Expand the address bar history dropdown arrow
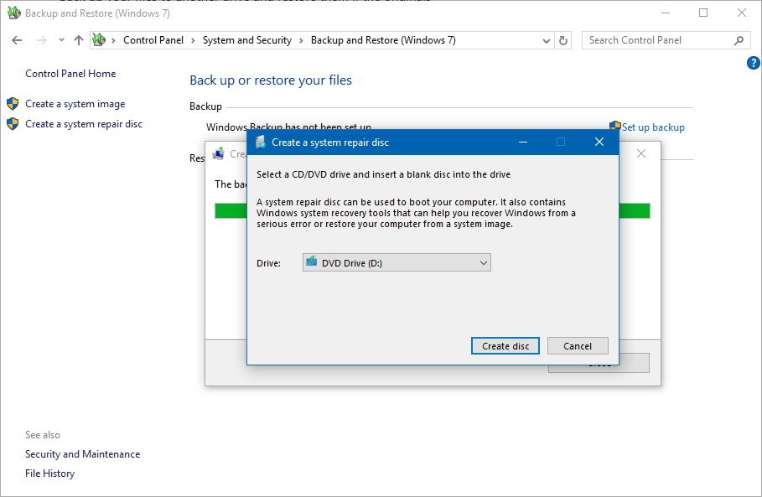 click(546, 39)
